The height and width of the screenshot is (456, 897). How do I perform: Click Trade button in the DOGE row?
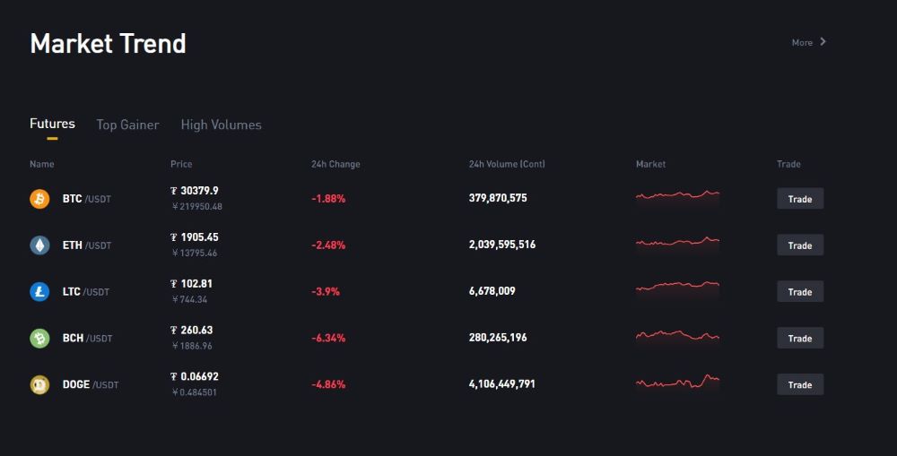coord(799,385)
